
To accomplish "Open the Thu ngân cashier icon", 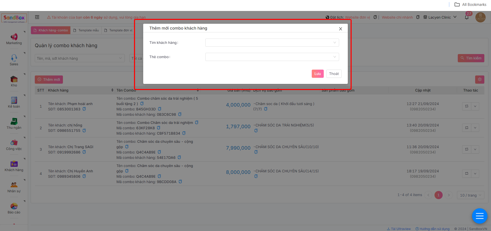I will click(x=14, y=123).
